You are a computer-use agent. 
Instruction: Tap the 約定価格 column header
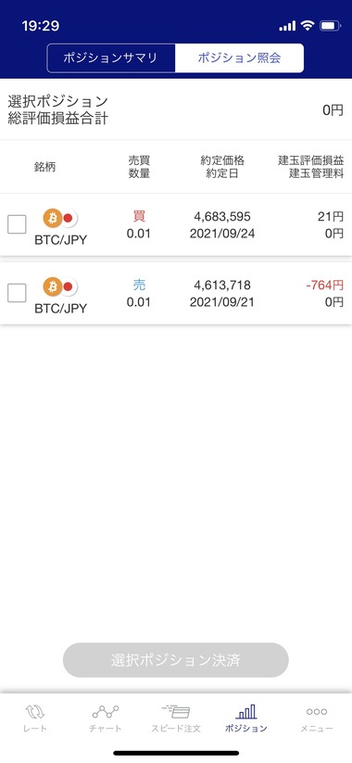click(x=222, y=160)
